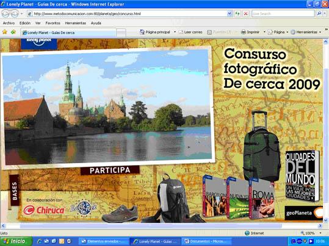Image resolution: width=329 pixels, height=246 pixels.
Task: Open the Herramientas menu in the menu bar
Action: [76, 23]
